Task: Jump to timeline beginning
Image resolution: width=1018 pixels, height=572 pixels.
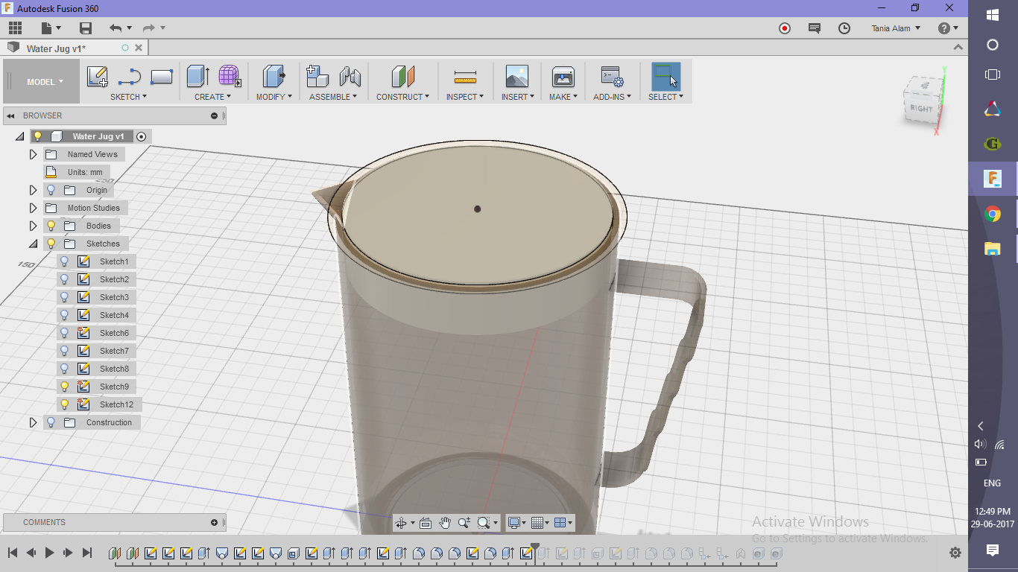Action: (13, 553)
